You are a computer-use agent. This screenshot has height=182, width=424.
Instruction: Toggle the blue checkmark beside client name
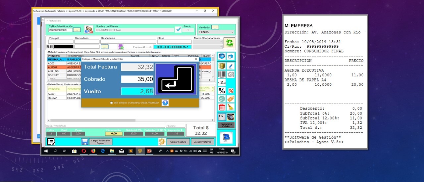[178, 29]
